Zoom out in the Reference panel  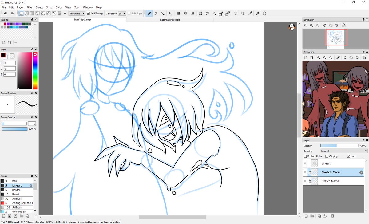(325, 57)
